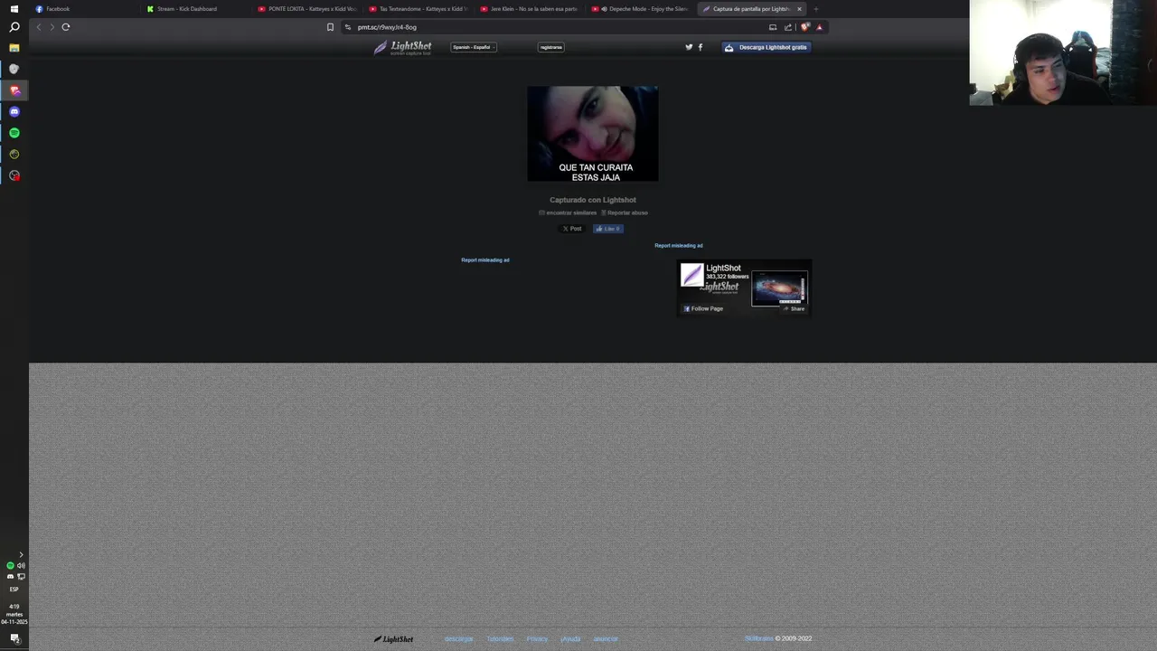Open the captured QUE TAN CURAITA image

pyautogui.click(x=593, y=134)
